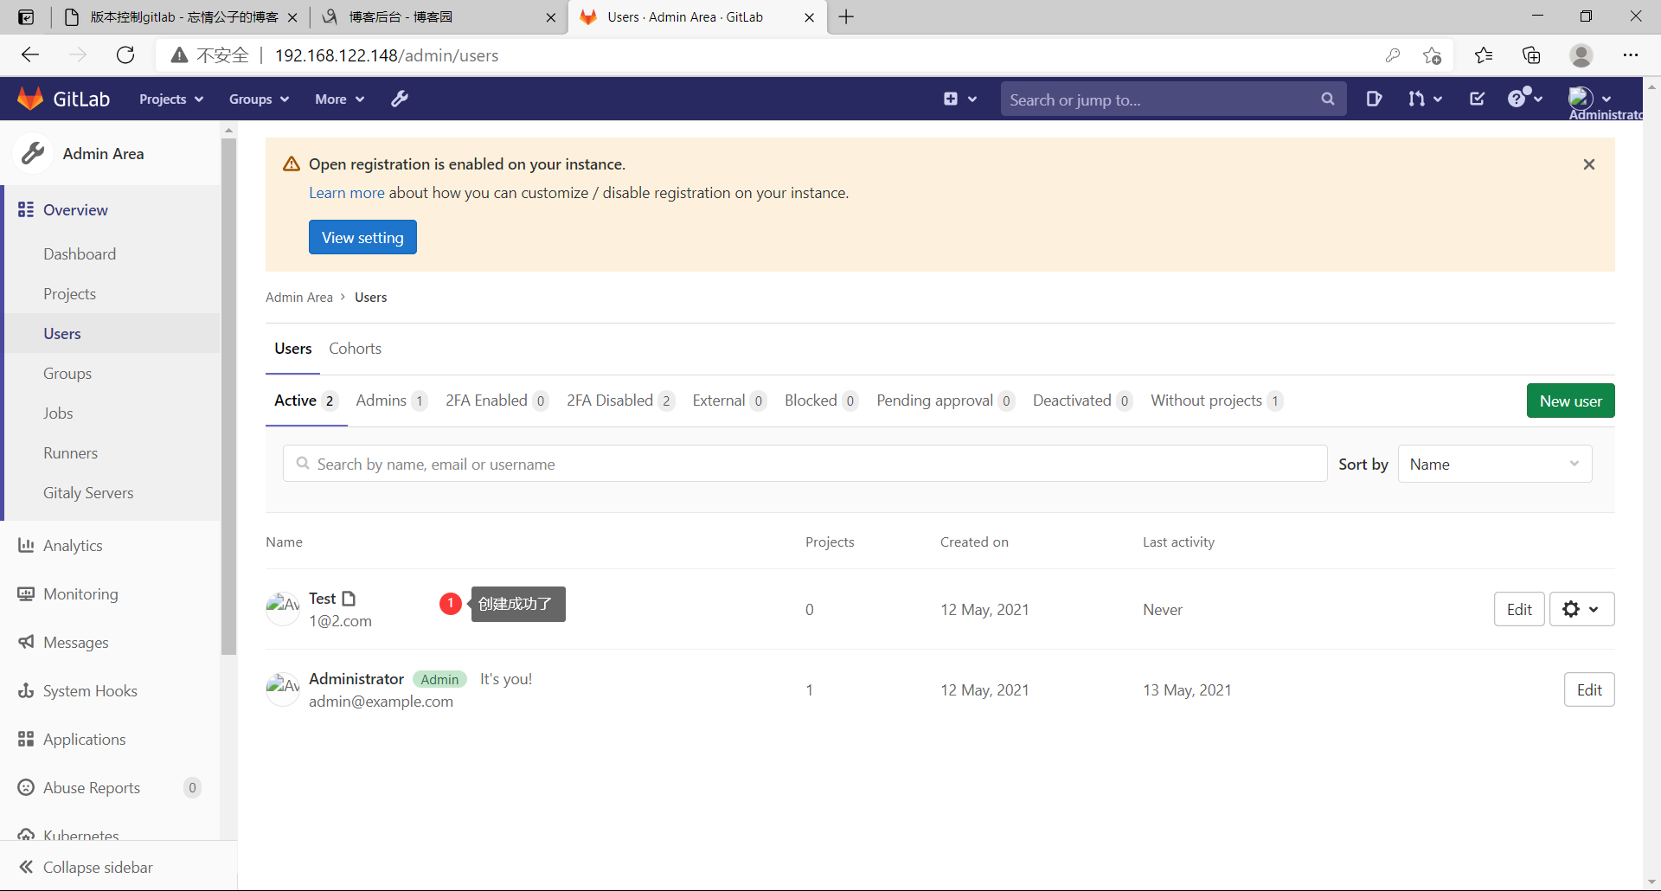Focus the search by name, email or username field
1661x891 pixels.
[805, 464]
